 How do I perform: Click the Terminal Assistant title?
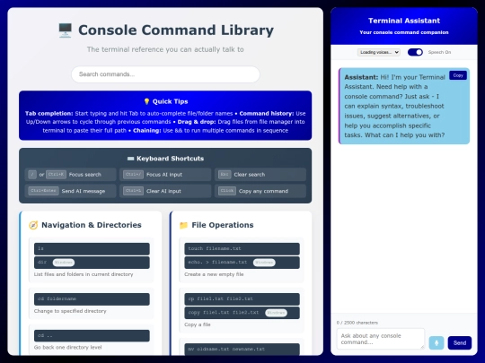(x=404, y=21)
